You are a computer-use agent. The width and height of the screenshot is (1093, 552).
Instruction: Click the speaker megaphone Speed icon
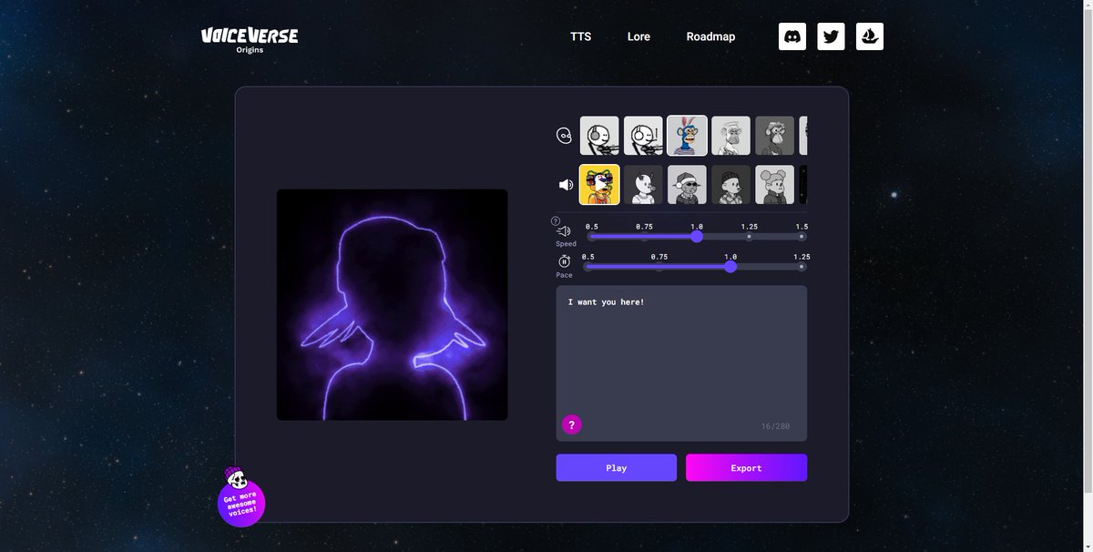(565, 231)
